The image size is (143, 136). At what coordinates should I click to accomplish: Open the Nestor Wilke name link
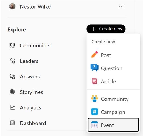(35, 7)
